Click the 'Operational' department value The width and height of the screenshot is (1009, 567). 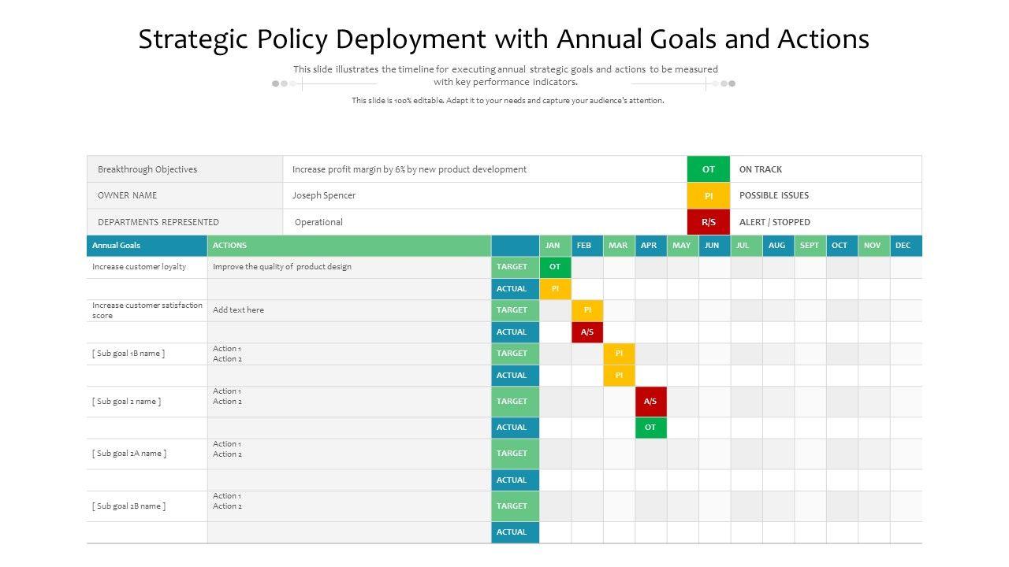click(x=318, y=222)
